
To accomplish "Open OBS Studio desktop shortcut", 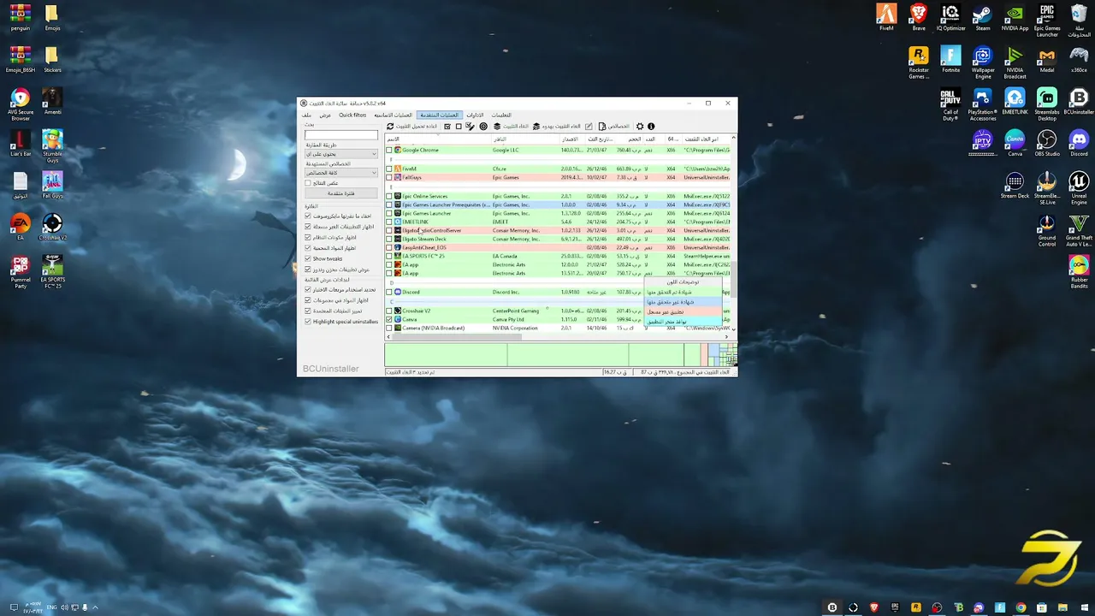I will tap(1047, 143).
